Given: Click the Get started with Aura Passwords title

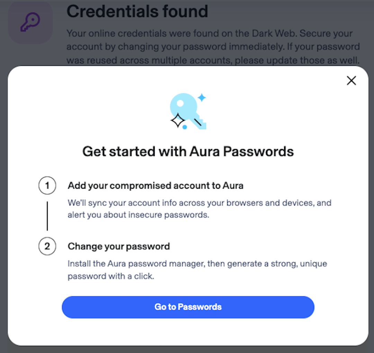Looking at the screenshot, I should tap(188, 151).
